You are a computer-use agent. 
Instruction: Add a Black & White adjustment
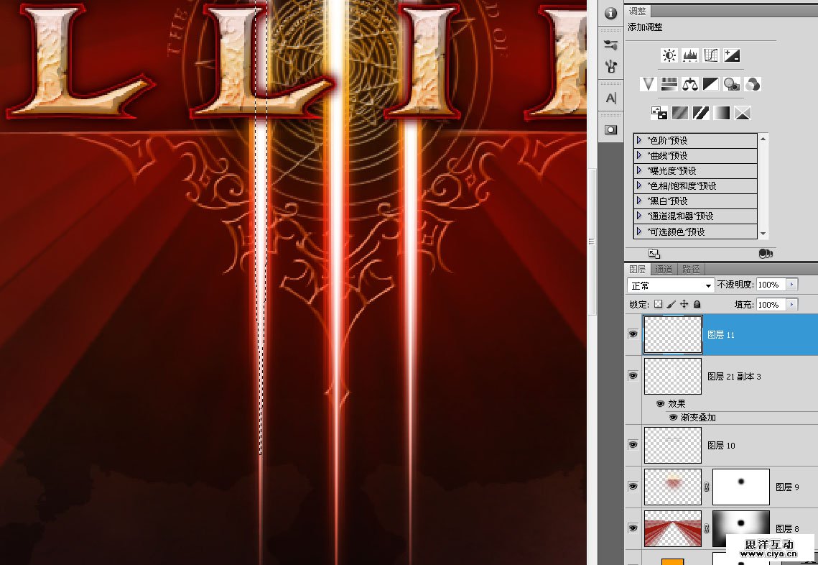point(710,84)
